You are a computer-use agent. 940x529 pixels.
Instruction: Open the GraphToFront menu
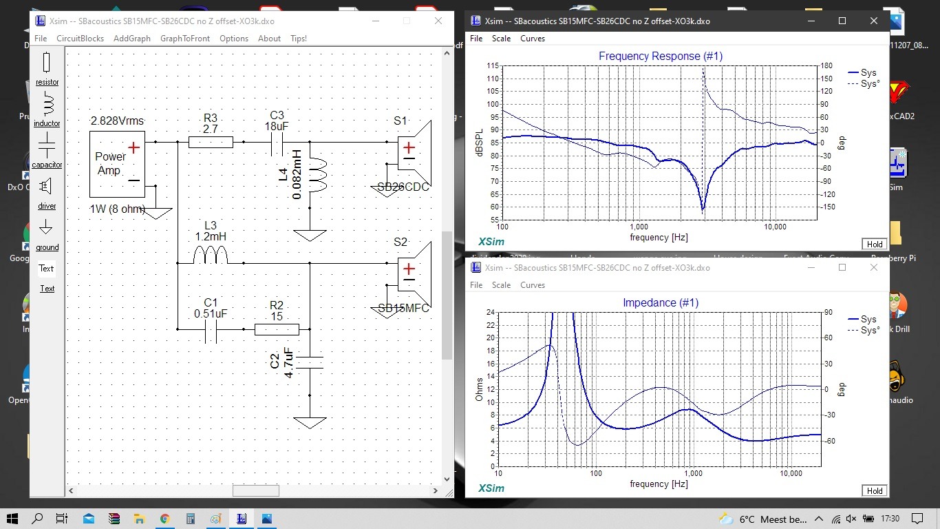pyautogui.click(x=185, y=39)
